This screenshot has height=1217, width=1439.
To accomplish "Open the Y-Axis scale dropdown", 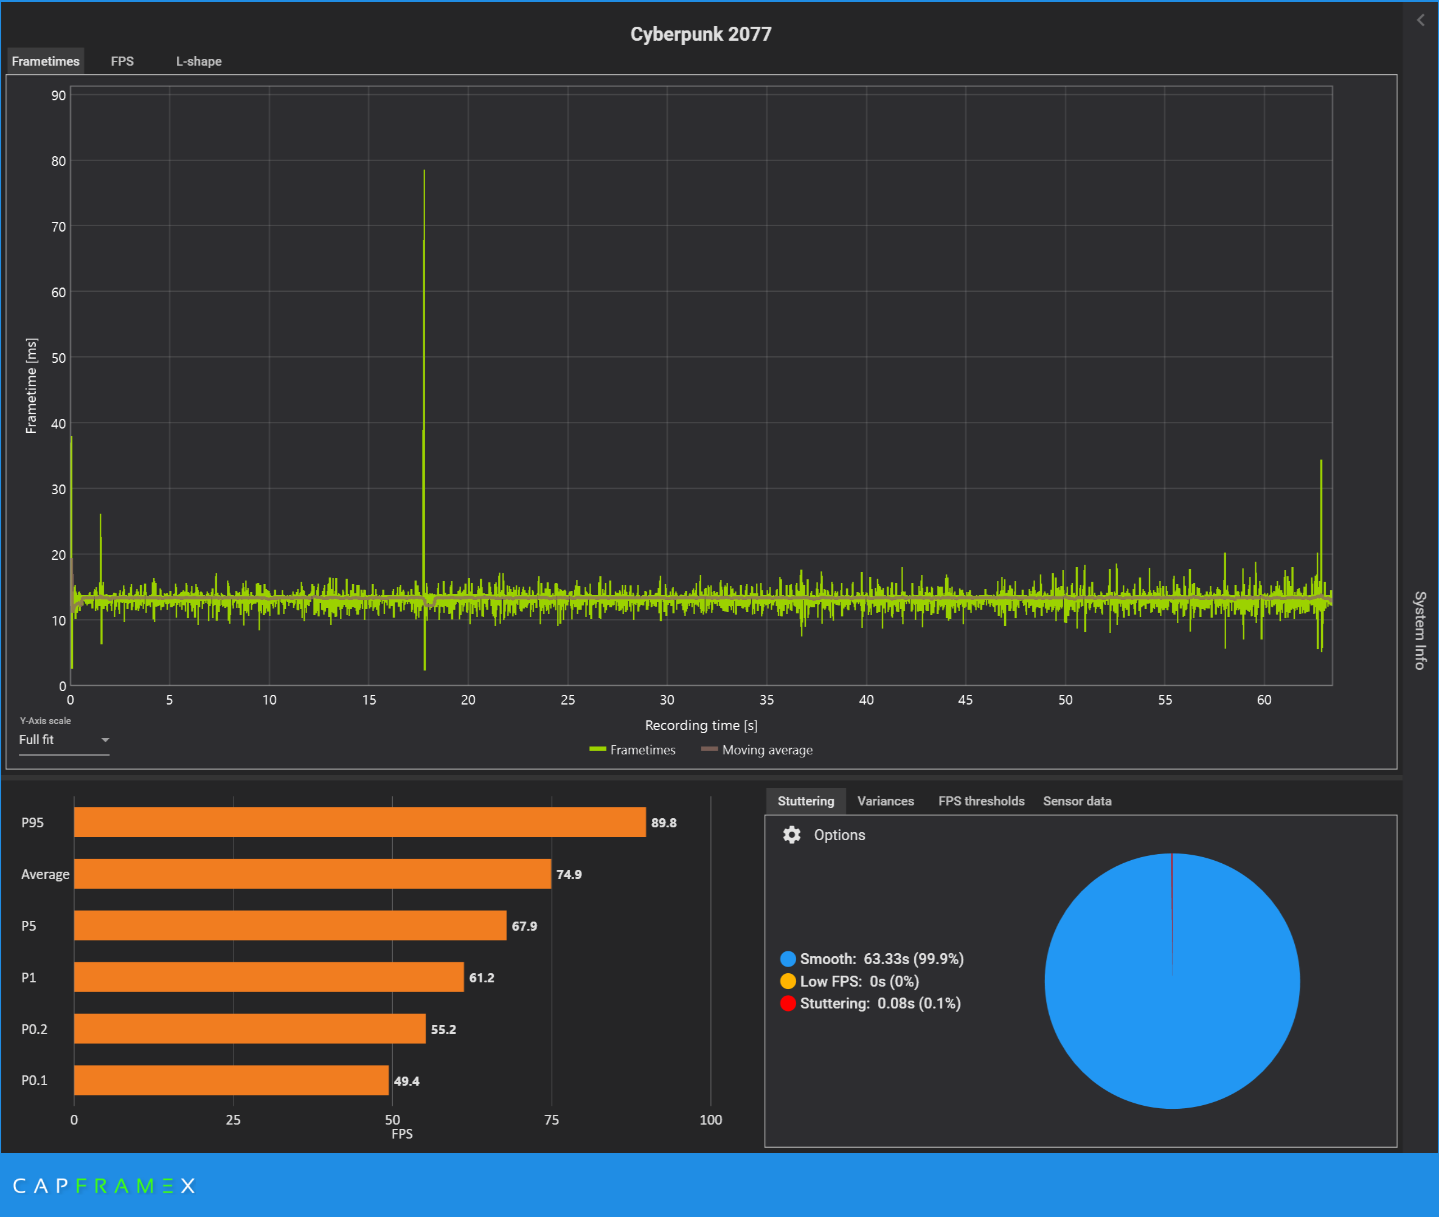I will [62, 740].
